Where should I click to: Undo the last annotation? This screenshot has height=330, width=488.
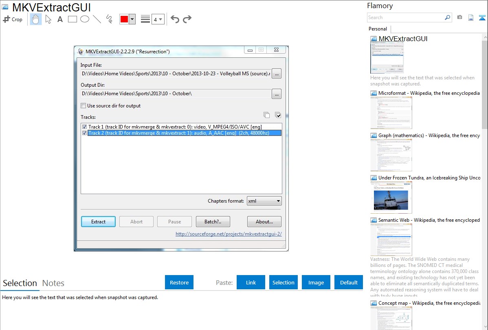[x=175, y=19]
